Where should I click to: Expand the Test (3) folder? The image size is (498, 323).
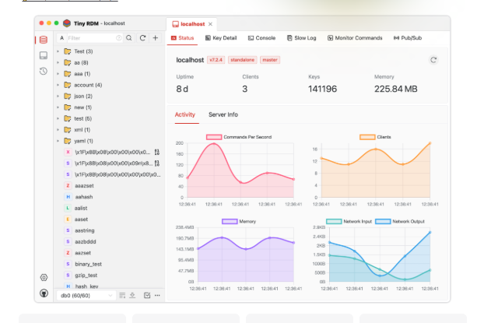[x=58, y=51]
